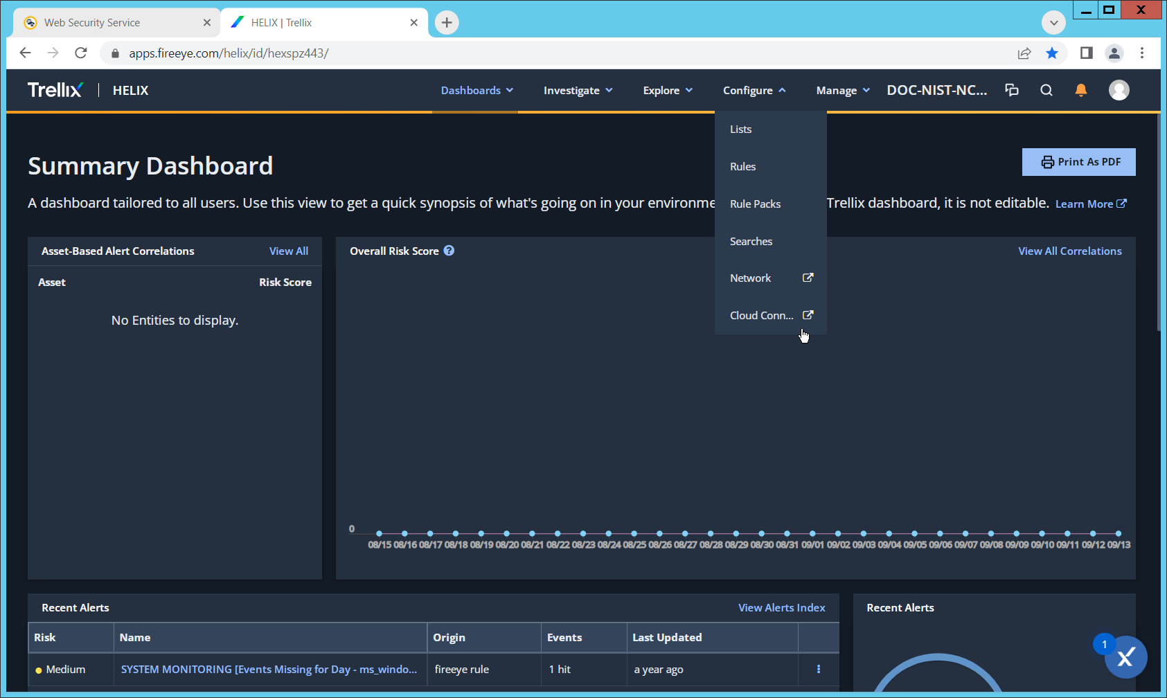Click the three-dot actions icon in alert row
The width and height of the screenshot is (1167, 698).
(x=818, y=669)
